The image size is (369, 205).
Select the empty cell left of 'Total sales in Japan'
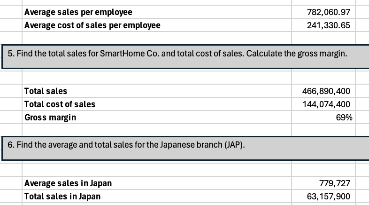click(11, 196)
